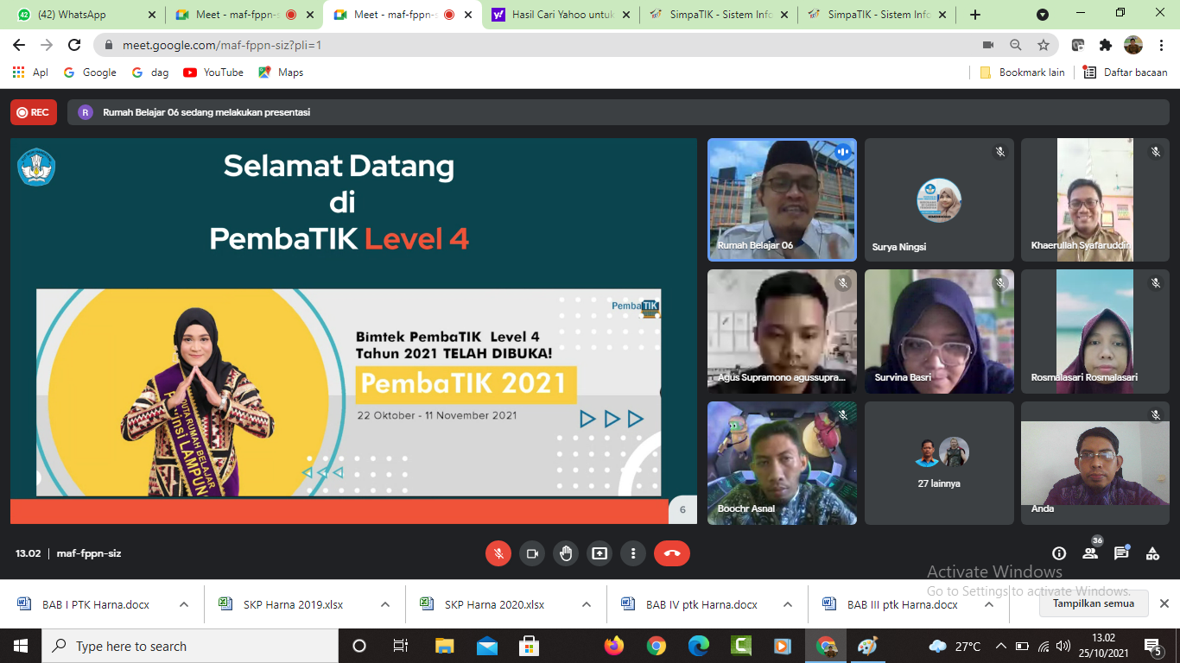The height and width of the screenshot is (663, 1180).
Task: Show the participants list
Action: [x=1090, y=553]
